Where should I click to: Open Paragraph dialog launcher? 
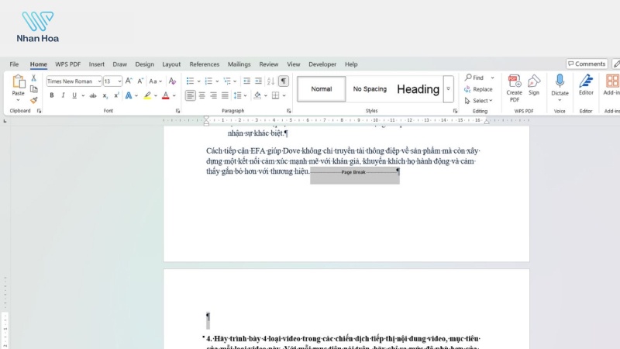(x=288, y=111)
